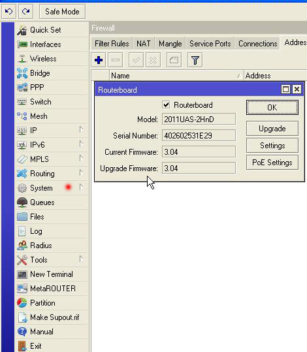Click the Undo arrow button

coord(8,12)
